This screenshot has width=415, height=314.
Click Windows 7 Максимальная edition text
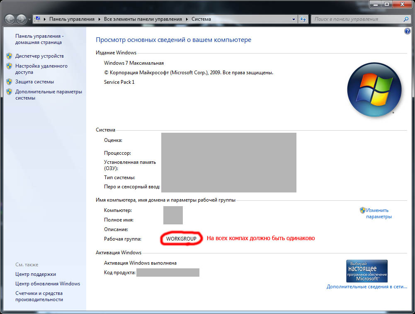coord(133,63)
